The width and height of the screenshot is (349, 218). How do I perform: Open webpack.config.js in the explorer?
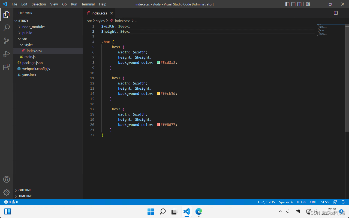click(x=48, y=69)
